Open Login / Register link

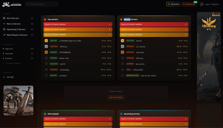[x=212, y=4]
